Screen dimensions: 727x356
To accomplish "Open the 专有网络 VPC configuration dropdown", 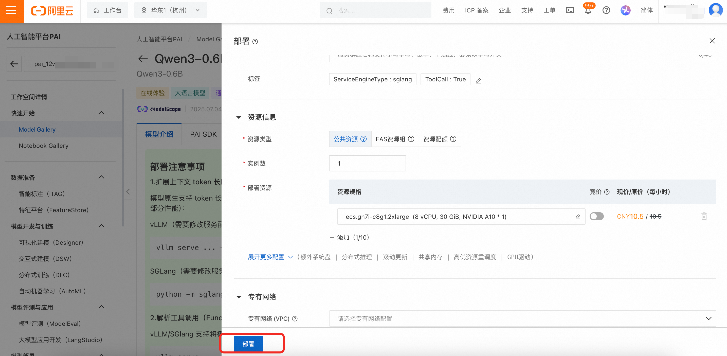I will [522, 318].
